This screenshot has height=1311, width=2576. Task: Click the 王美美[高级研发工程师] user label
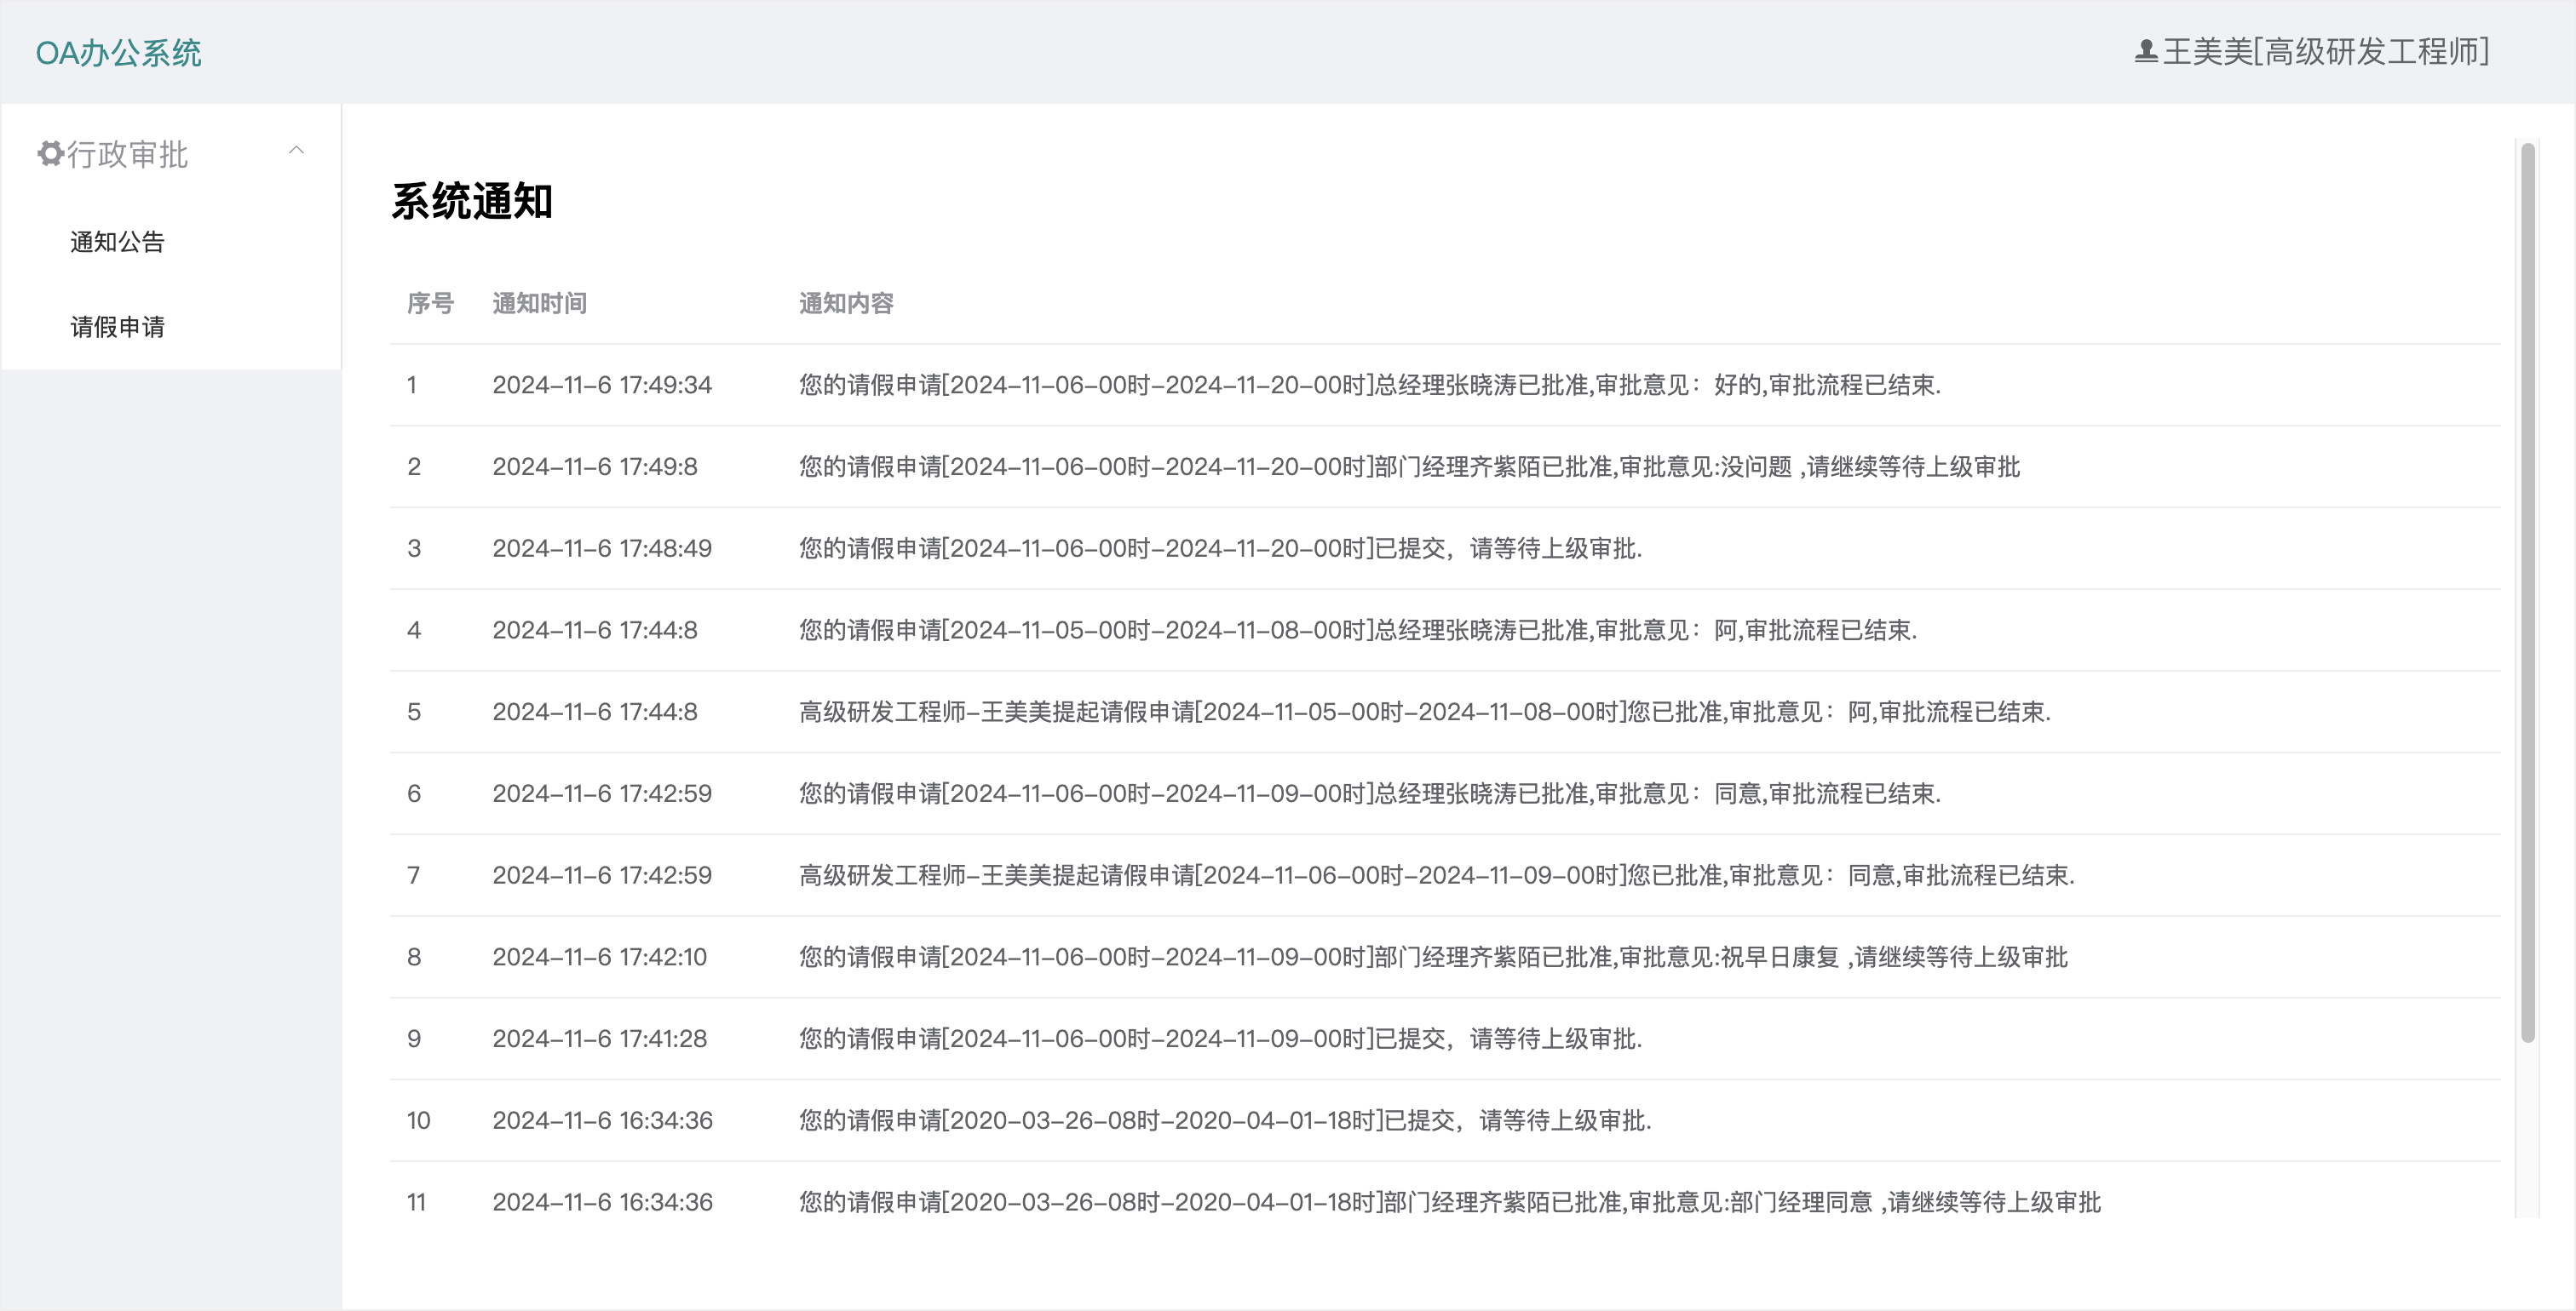click(2325, 51)
